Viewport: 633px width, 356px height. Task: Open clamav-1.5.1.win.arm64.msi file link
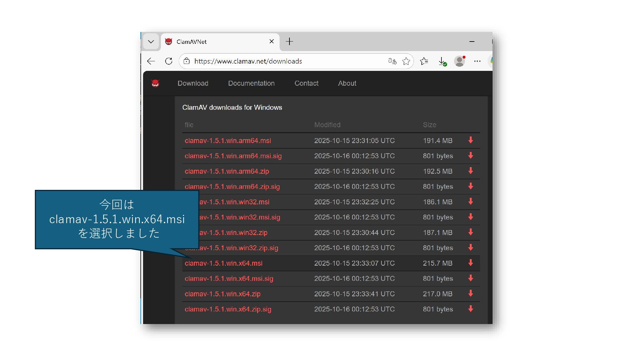click(x=228, y=141)
